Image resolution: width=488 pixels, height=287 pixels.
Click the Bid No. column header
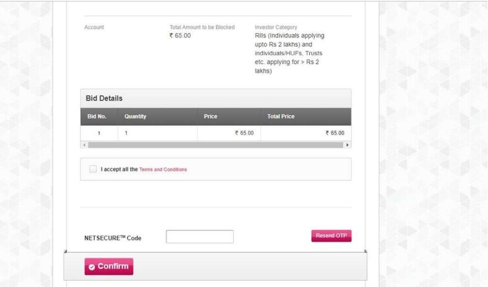click(96, 117)
